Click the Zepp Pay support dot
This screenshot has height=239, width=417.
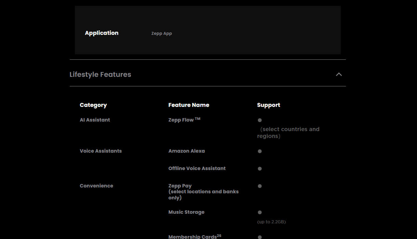pyautogui.click(x=260, y=186)
